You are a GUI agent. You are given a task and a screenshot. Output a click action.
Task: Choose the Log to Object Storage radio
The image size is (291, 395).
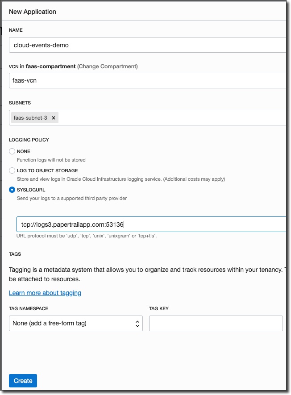(x=12, y=170)
